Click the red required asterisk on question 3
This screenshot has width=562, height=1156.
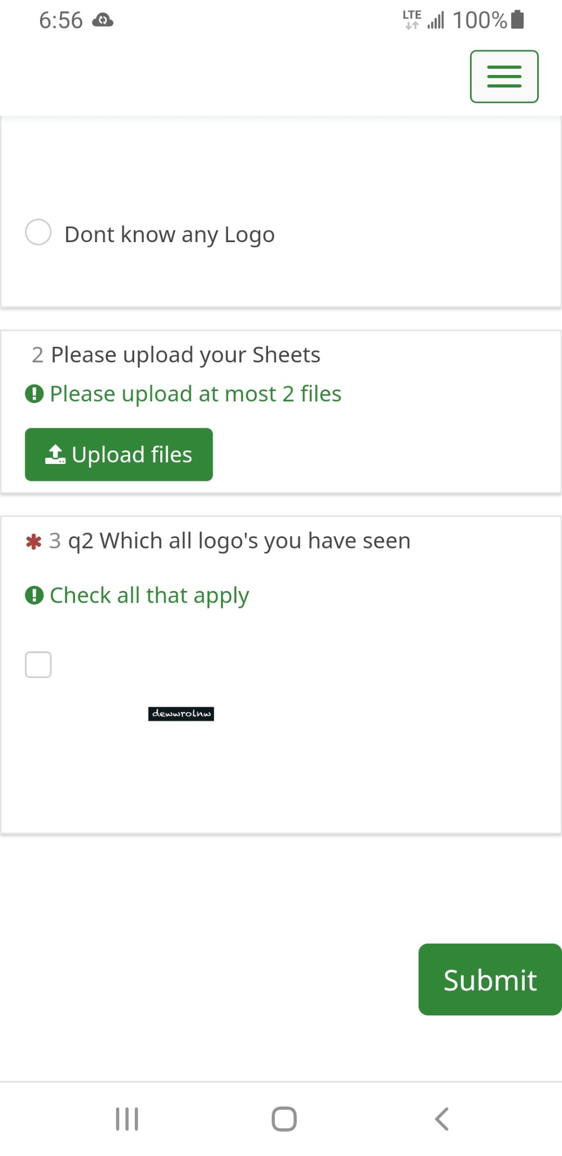tap(34, 542)
